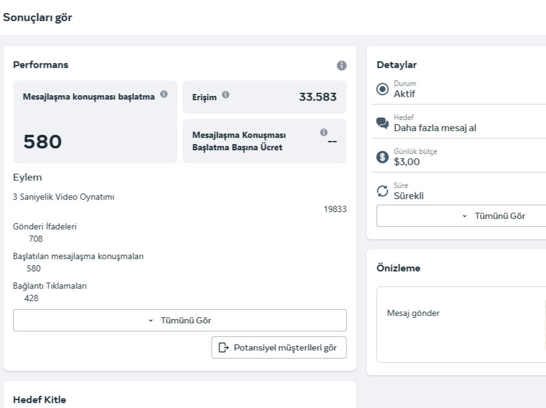Click the Bağlantı Tıklamaları action row

pyautogui.click(x=49, y=286)
